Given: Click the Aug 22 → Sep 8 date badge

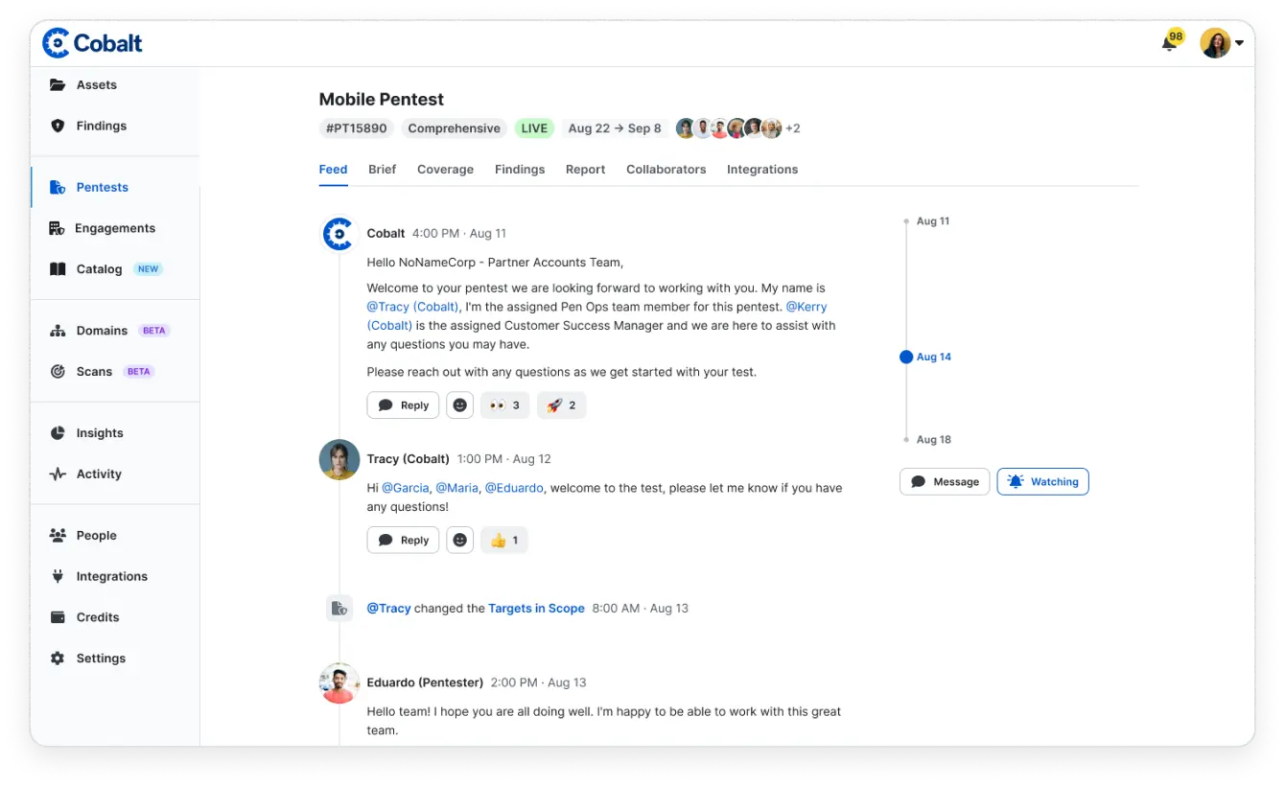Looking at the screenshot, I should pyautogui.click(x=615, y=128).
